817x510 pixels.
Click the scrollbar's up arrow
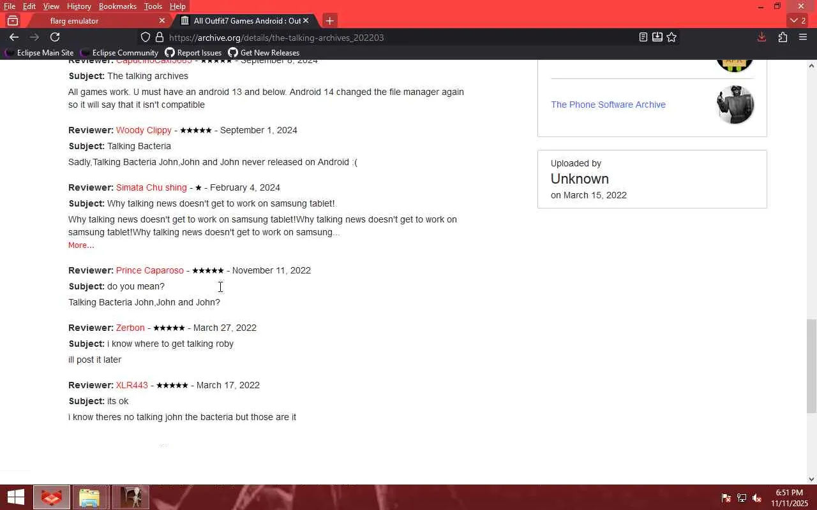pos(812,65)
